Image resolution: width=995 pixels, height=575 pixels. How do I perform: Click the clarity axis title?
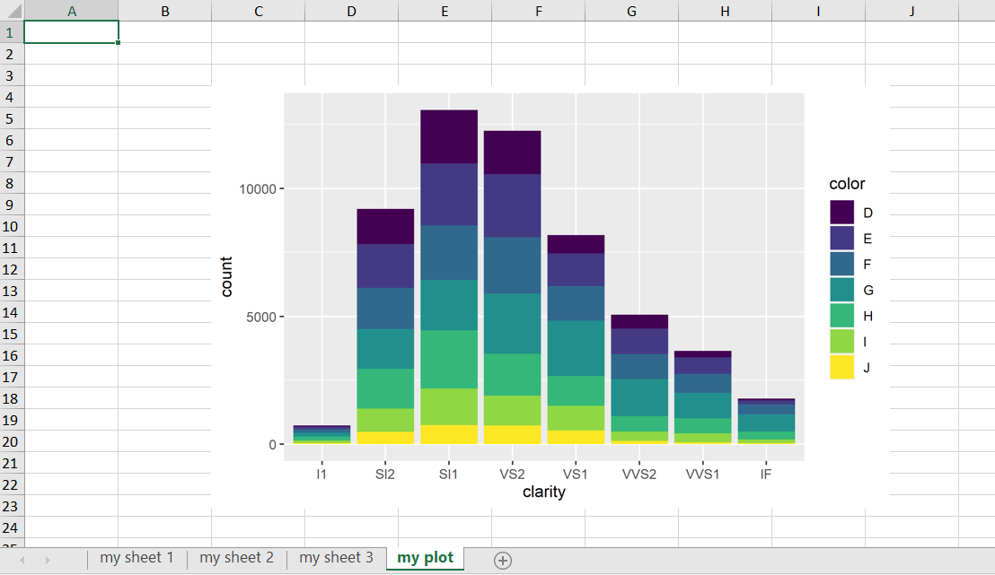[x=543, y=492]
